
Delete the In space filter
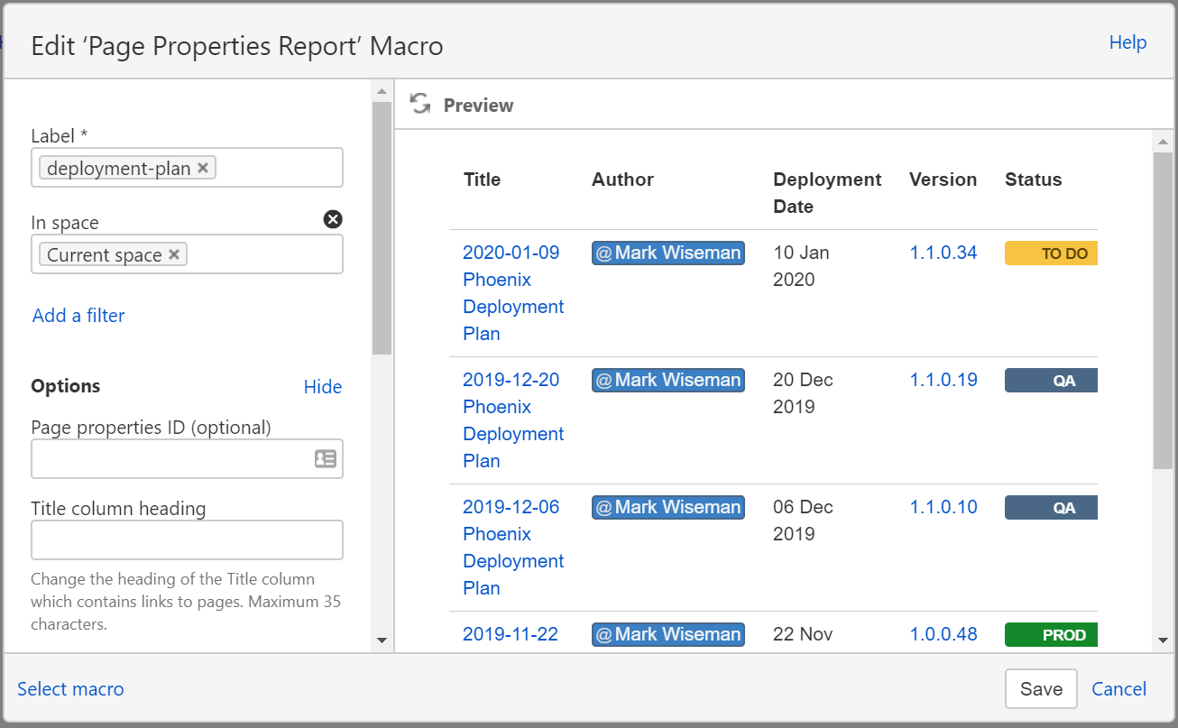pos(333,219)
